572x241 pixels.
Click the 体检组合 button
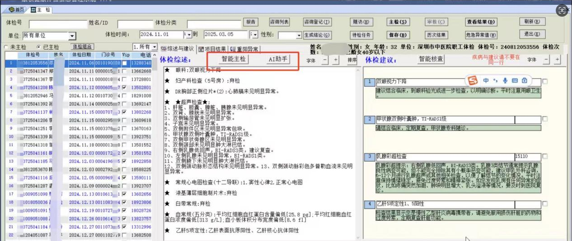[x=83, y=47]
